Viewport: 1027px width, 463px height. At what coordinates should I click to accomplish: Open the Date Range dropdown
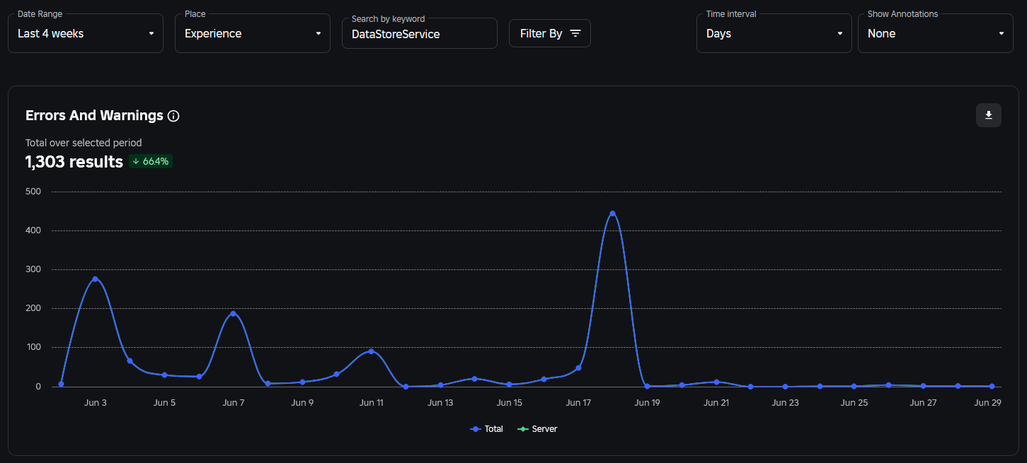[86, 33]
